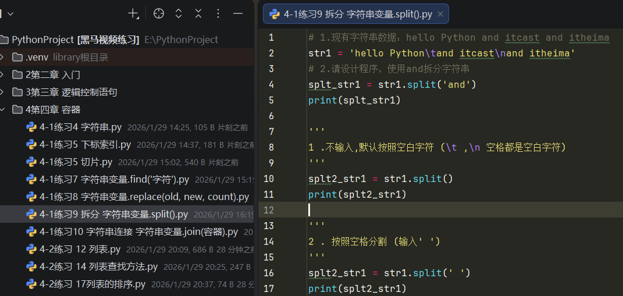Close the 4-1练习9 split().py editor tab

pos(440,15)
